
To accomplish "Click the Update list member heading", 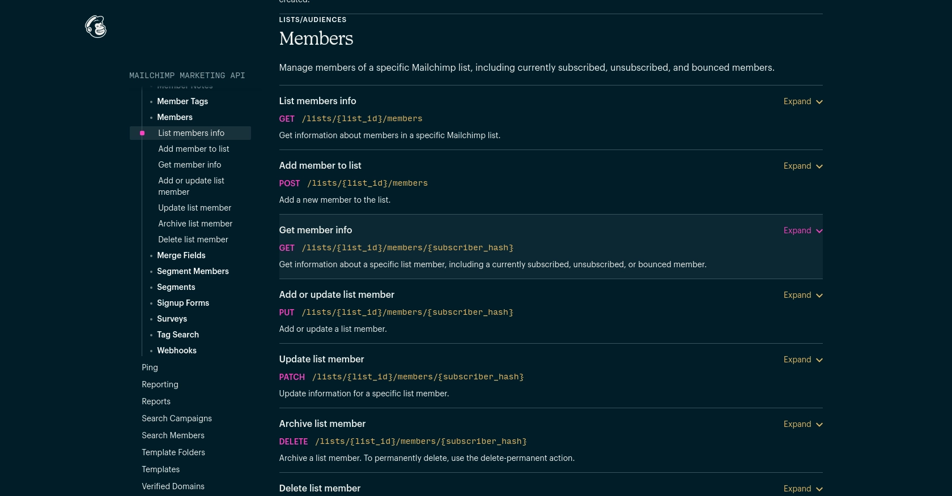I will coord(321,359).
